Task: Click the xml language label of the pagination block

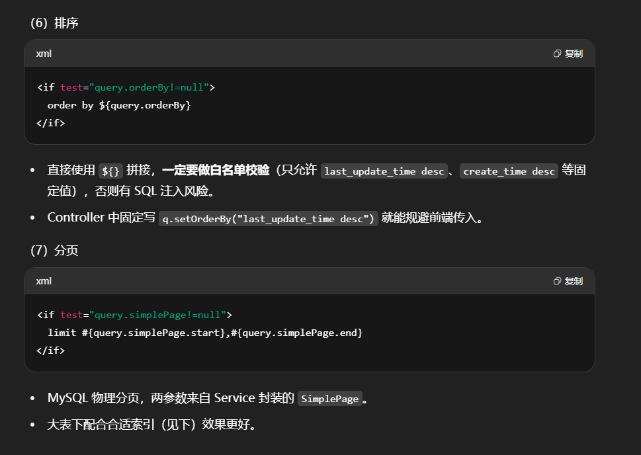Action: coord(44,281)
